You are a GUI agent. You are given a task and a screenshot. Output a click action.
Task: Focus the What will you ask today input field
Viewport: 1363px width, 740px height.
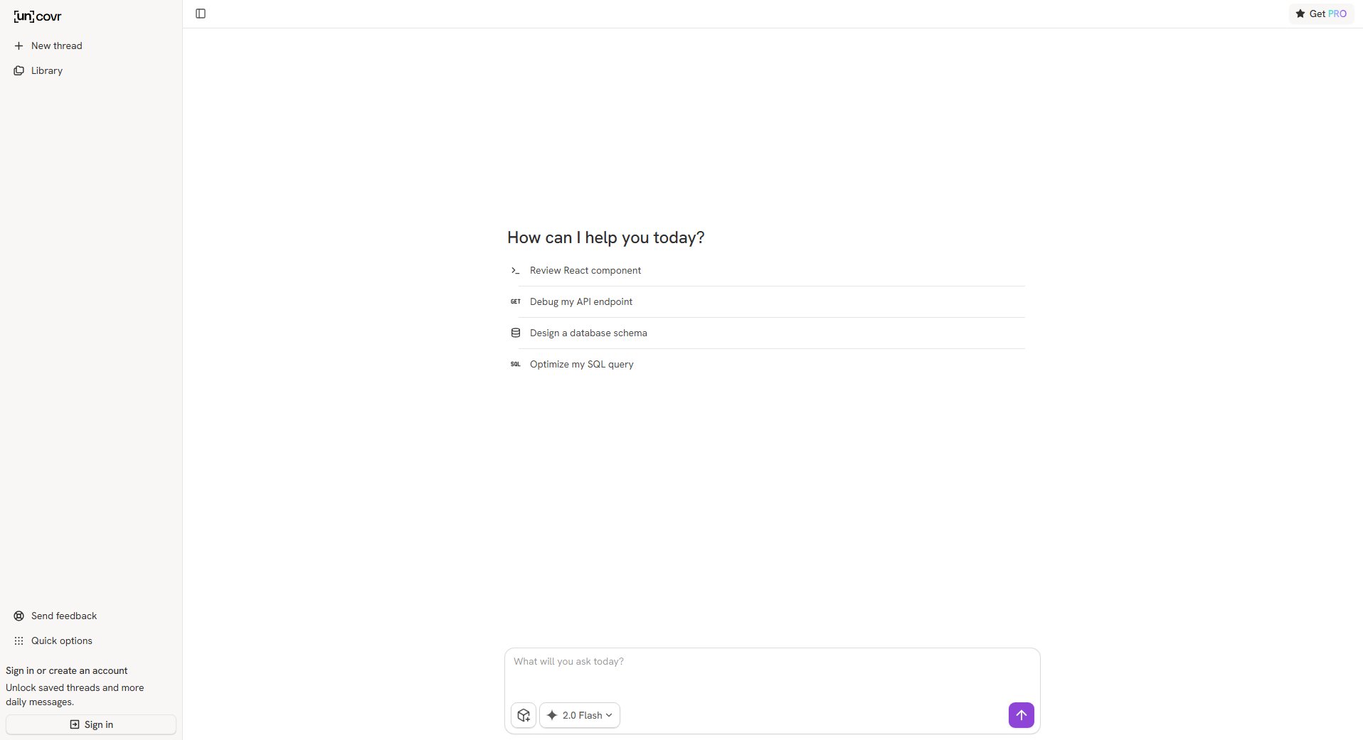pos(771,661)
